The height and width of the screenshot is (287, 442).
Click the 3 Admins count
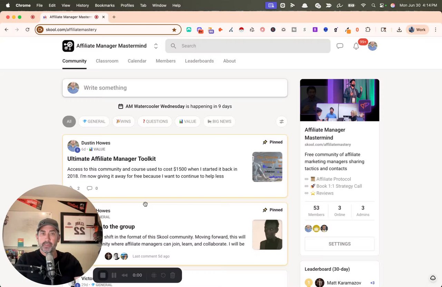363,211
